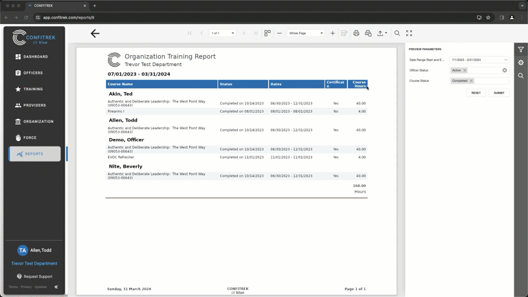Open the Allen, Todd user profile
The width and height of the screenshot is (528, 297).
34,250
